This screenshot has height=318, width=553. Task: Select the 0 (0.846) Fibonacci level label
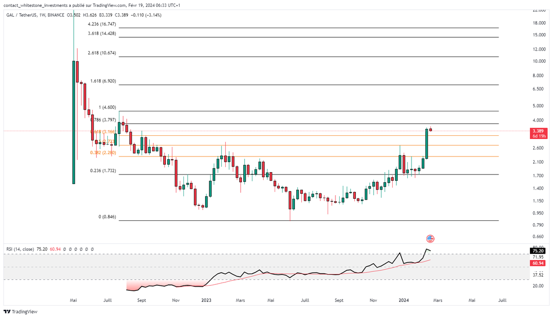tap(106, 217)
